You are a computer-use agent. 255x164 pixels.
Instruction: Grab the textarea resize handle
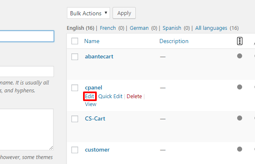(51, 148)
